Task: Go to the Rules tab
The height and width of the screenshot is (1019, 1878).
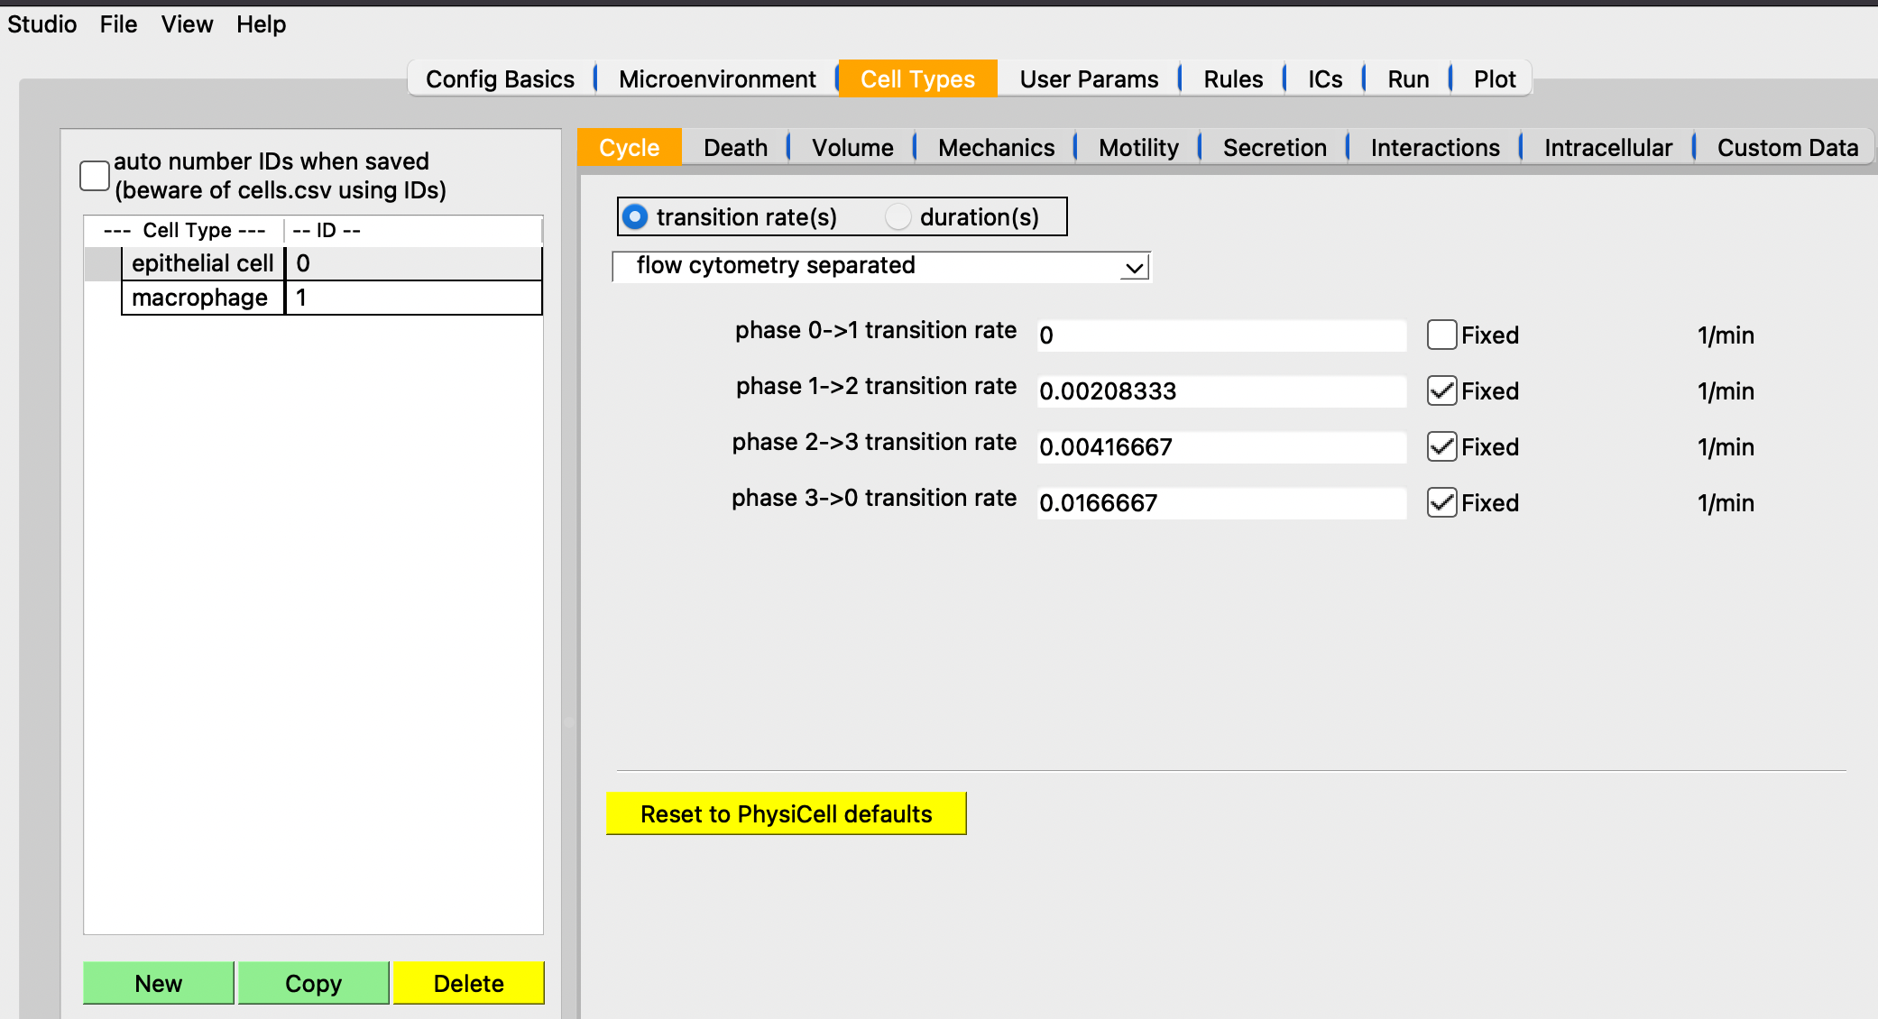Action: [x=1233, y=79]
